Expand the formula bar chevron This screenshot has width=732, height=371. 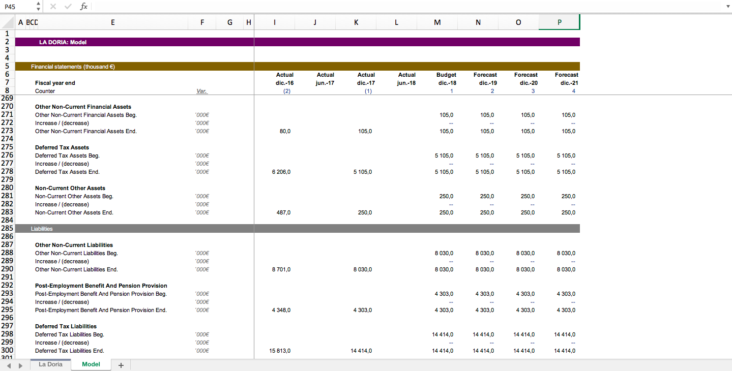(727, 7)
